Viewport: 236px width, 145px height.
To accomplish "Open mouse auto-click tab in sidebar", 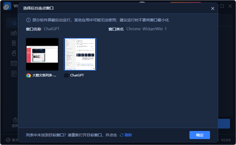I will point(14,23).
